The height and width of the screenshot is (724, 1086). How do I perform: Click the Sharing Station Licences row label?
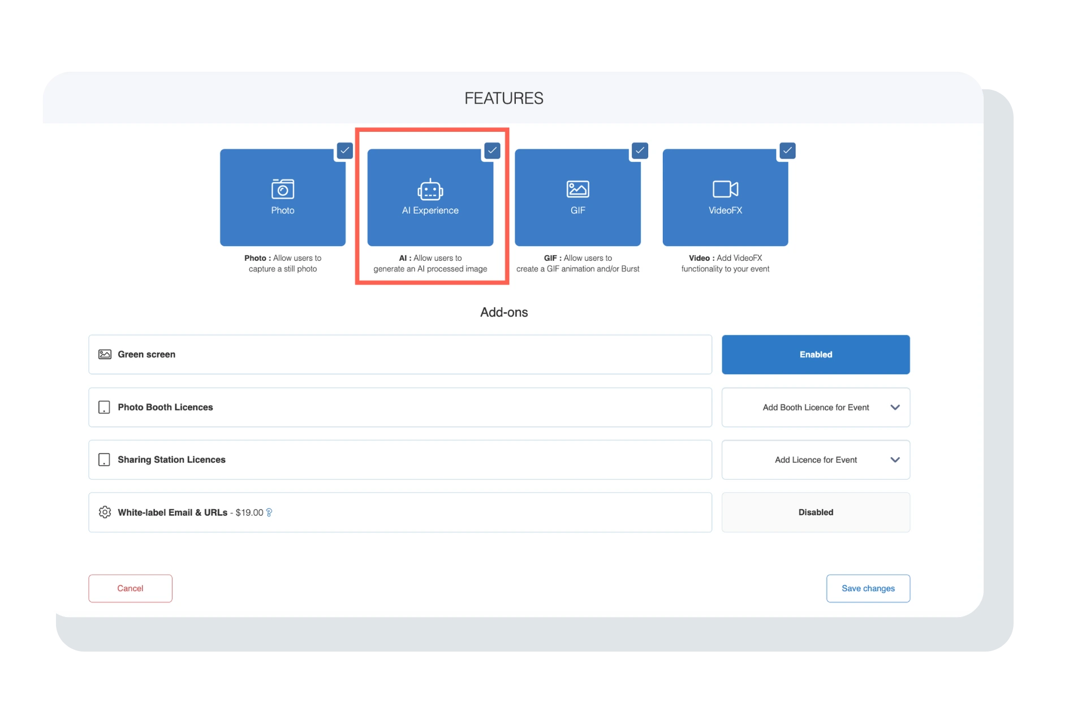coord(171,460)
